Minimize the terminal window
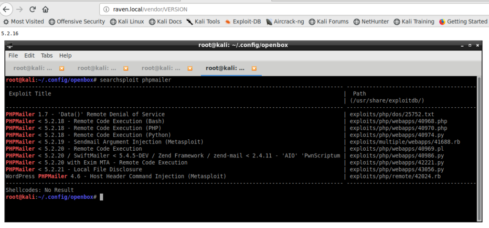This screenshot has height=228, width=489. click(x=463, y=45)
